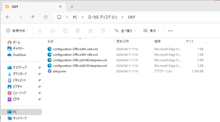
Task: Select ネットワーク in navigation pane
Action: click(17, 118)
